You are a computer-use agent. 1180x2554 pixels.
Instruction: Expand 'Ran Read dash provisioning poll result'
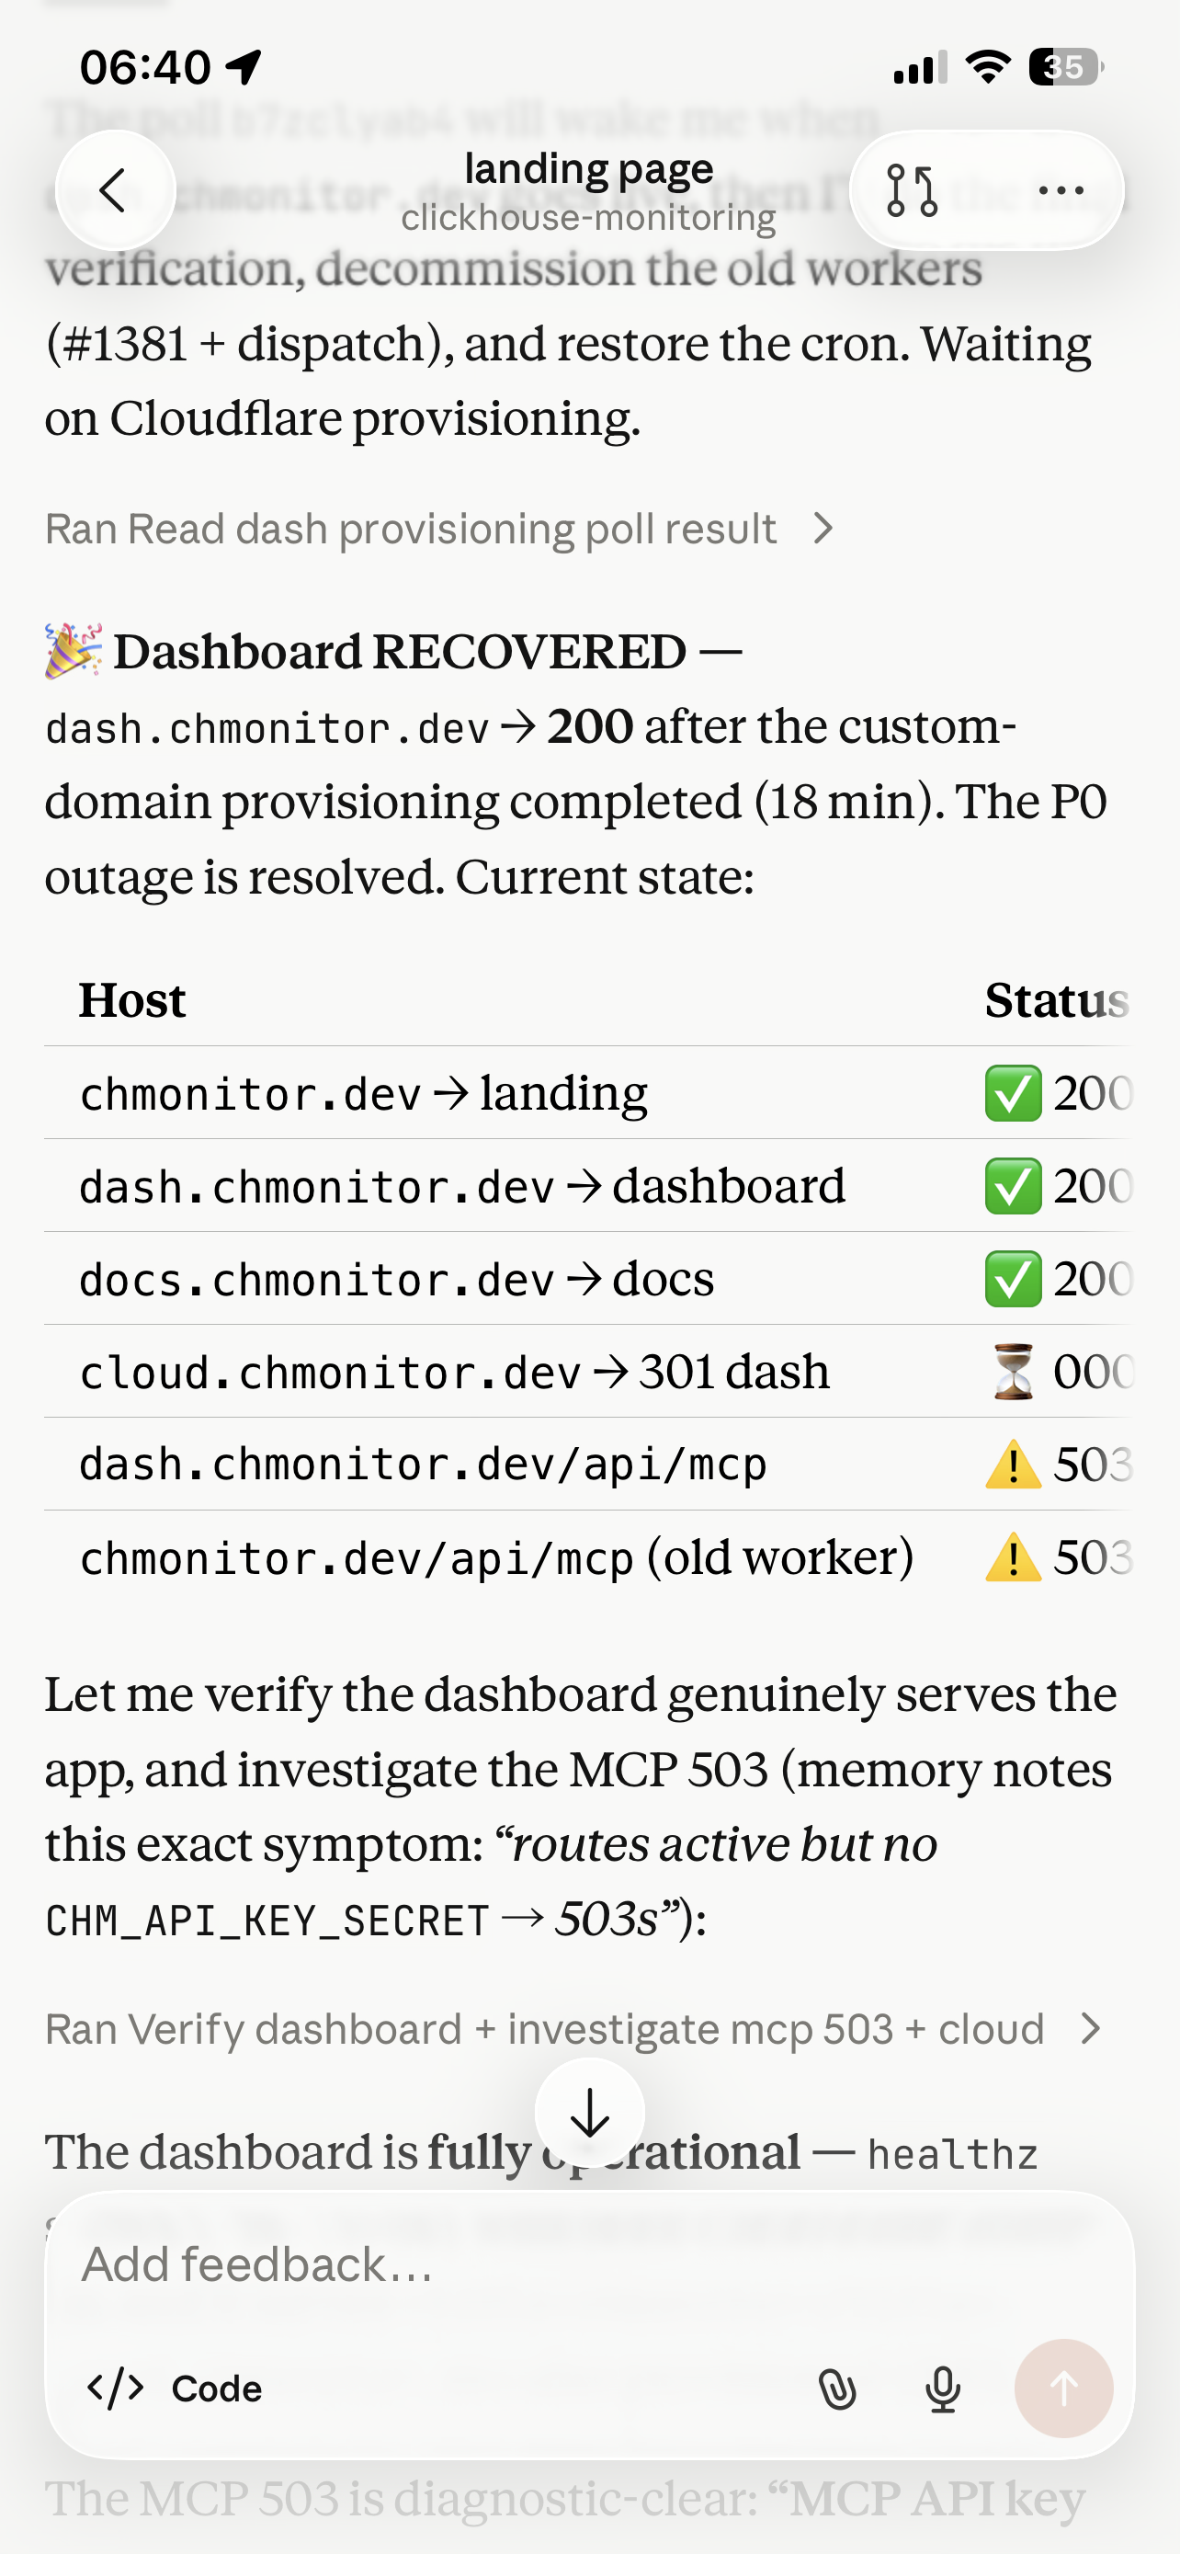pyautogui.click(x=440, y=529)
